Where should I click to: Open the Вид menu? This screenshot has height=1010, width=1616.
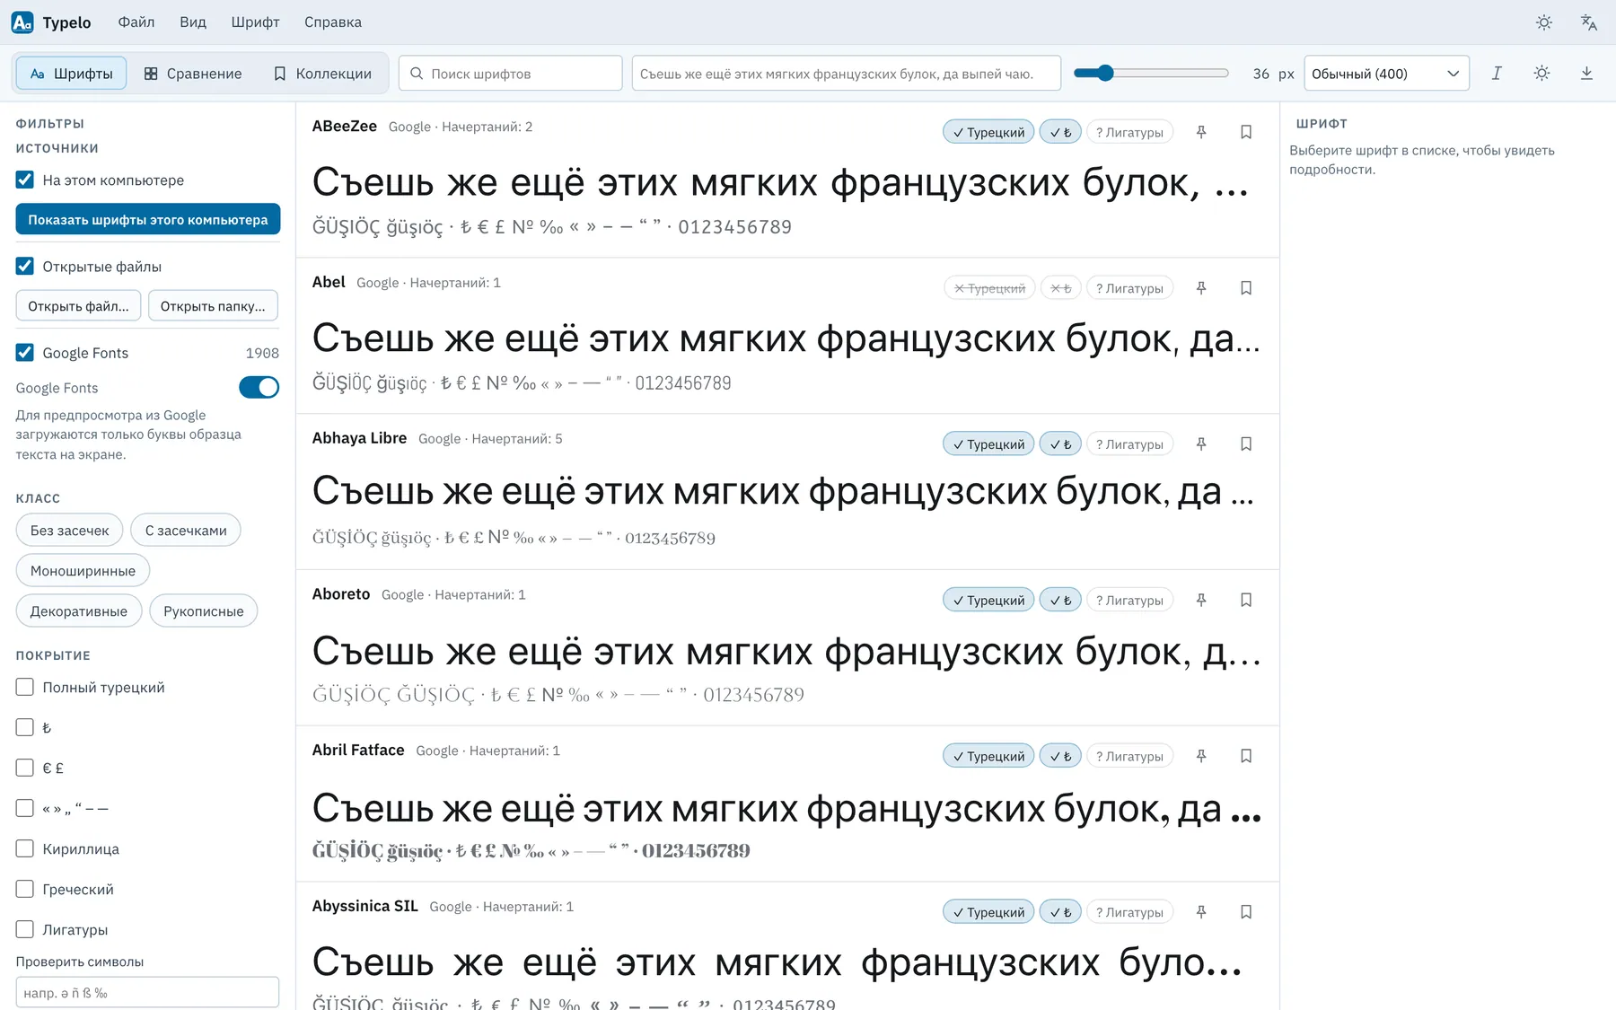[193, 22]
